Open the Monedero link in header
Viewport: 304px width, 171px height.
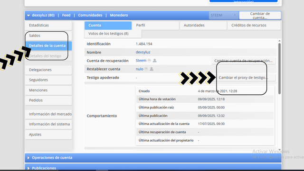tap(119, 15)
